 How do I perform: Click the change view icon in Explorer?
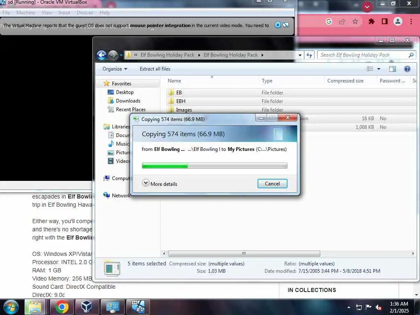tap(370, 69)
